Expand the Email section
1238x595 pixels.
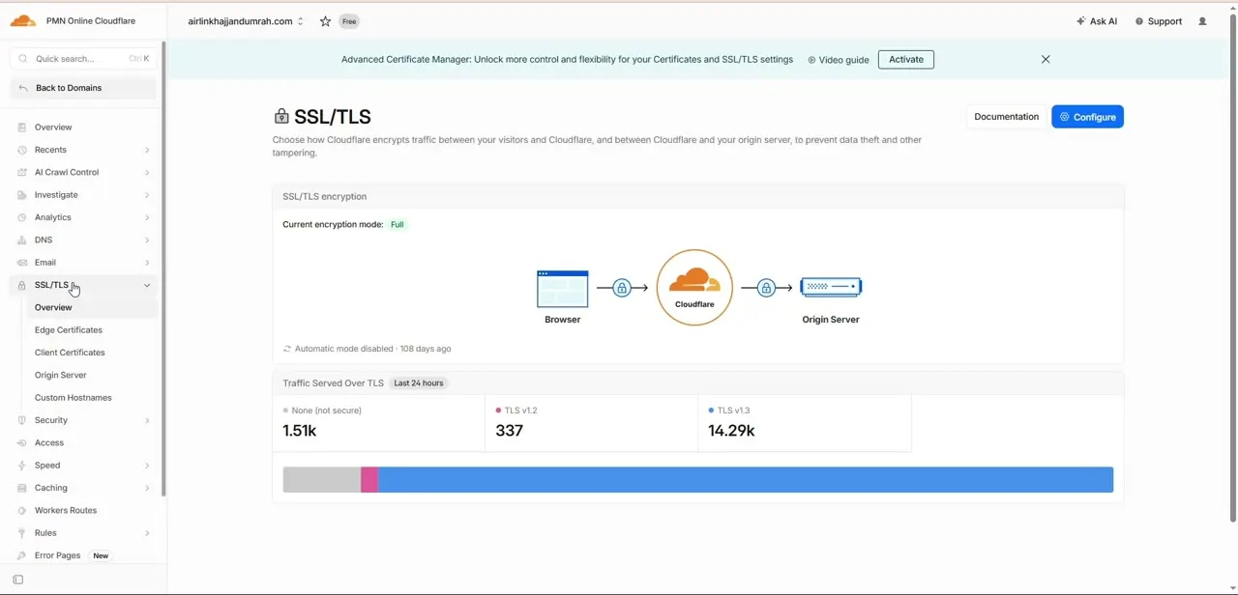pos(147,263)
